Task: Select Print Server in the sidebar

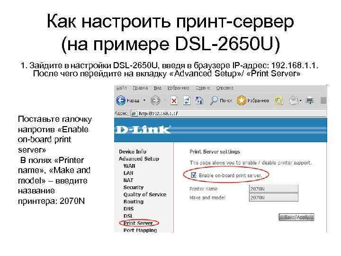Action: pyautogui.click(x=138, y=223)
